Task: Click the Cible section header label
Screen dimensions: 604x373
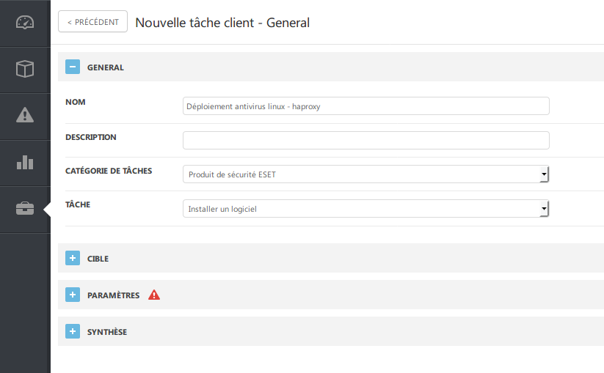Action: pos(98,259)
